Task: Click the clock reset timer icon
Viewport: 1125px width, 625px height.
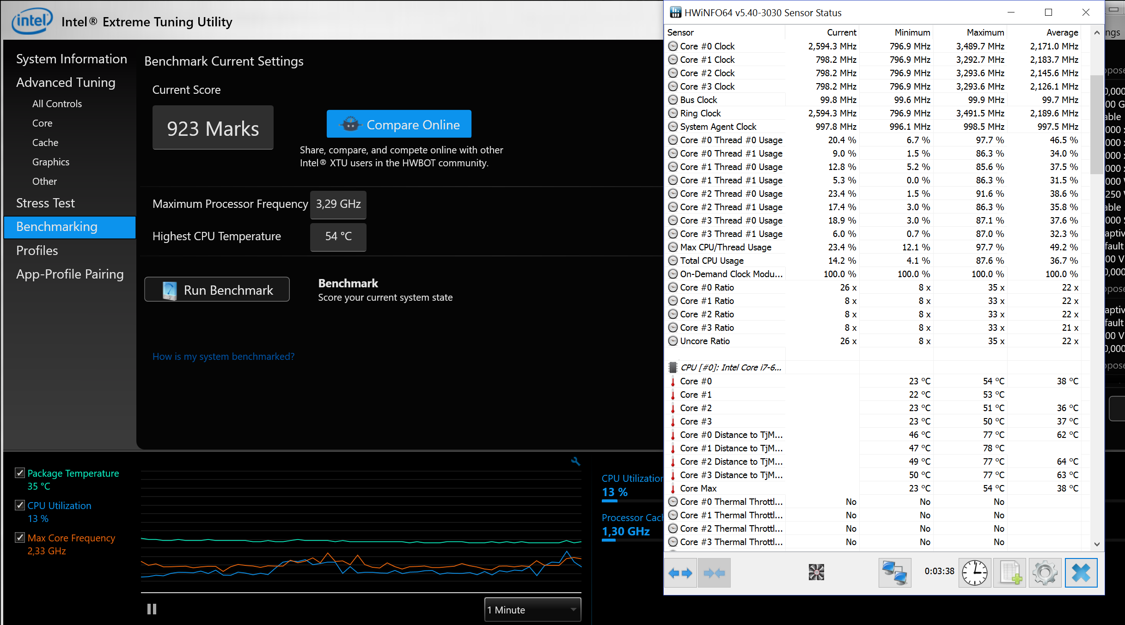Action: [x=975, y=573]
